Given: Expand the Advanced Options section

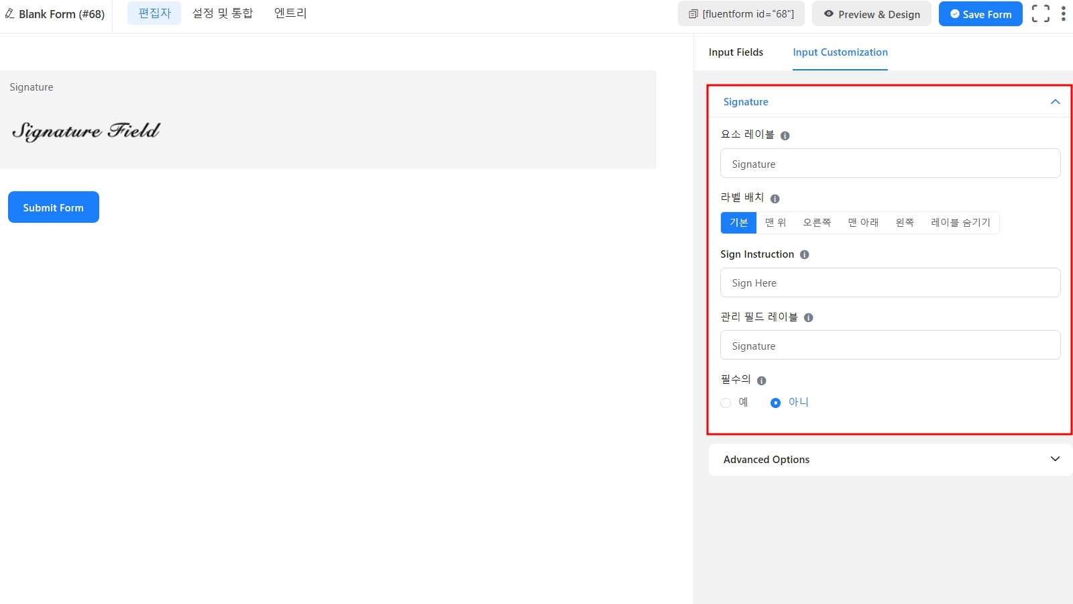Looking at the screenshot, I should tap(890, 460).
